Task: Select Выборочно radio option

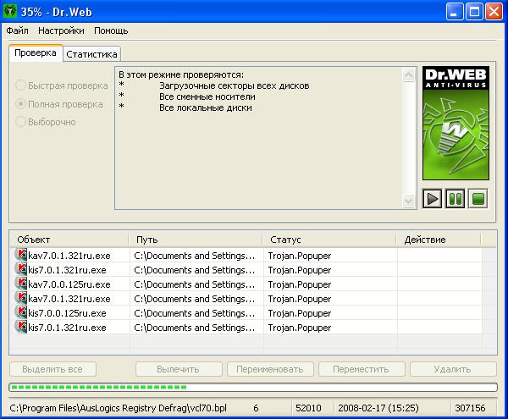Action: tap(46, 122)
